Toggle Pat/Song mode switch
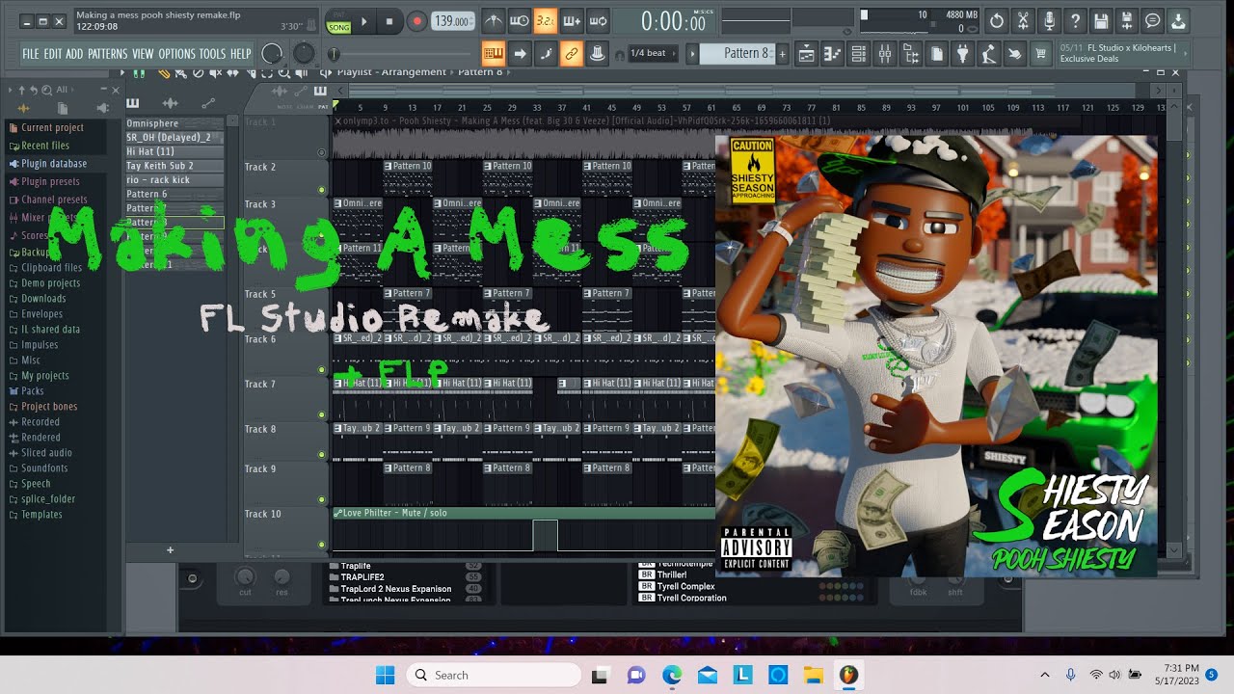The height and width of the screenshot is (694, 1234). coord(338,21)
